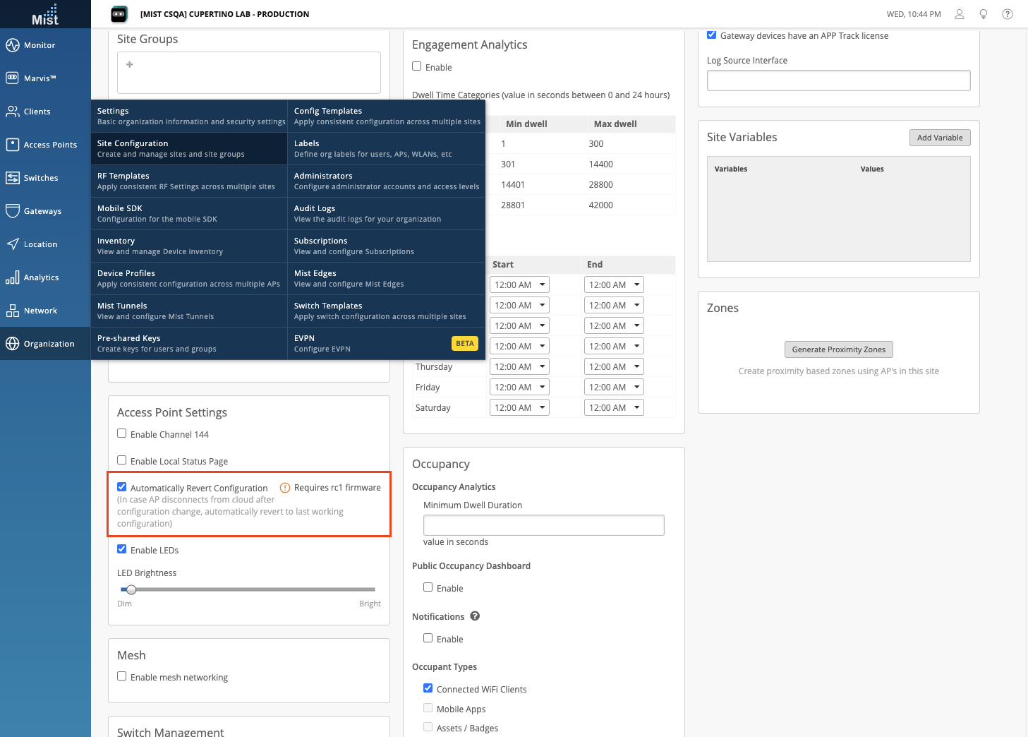
Task: Enable Channel 144 checkbox
Action: [122, 433]
